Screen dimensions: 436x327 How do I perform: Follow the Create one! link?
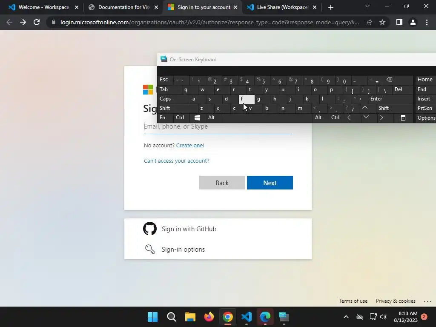(x=190, y=146)
